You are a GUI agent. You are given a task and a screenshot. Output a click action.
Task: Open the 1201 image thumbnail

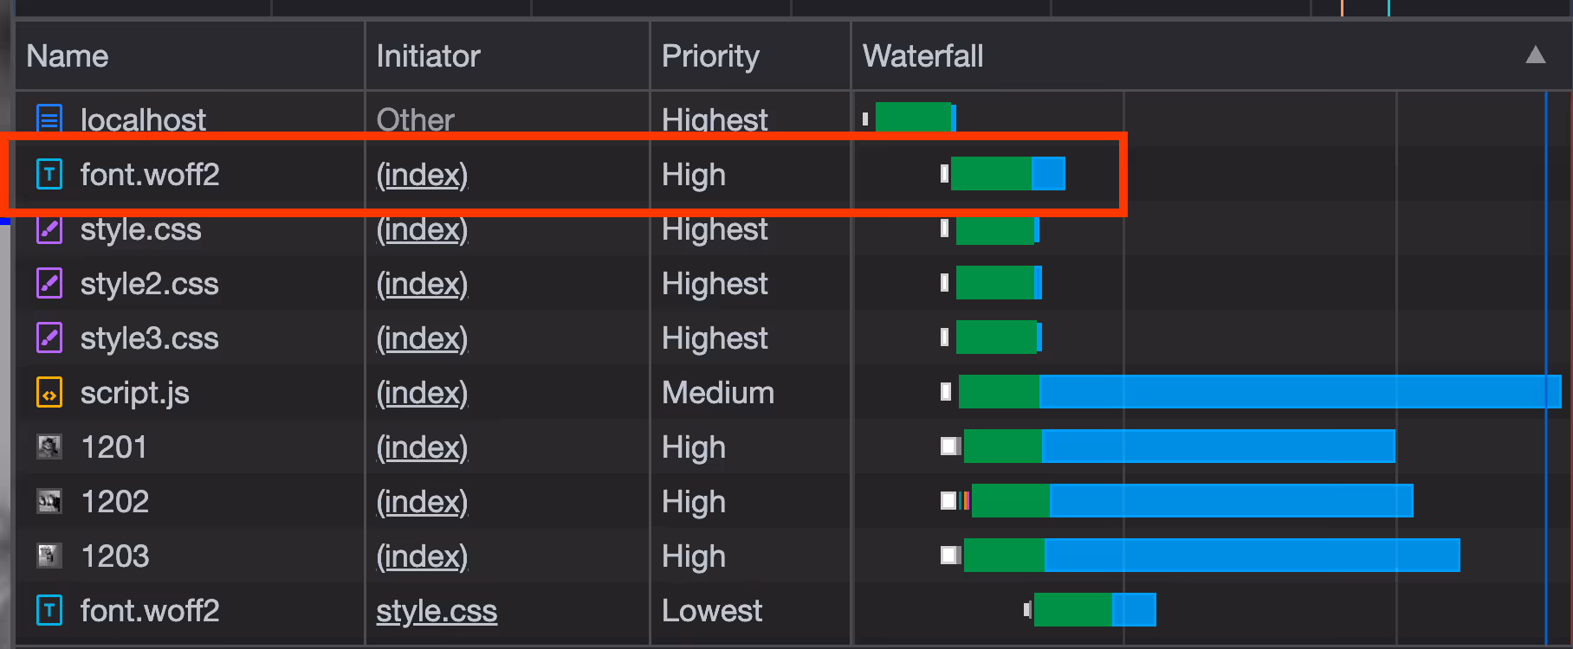49,447
